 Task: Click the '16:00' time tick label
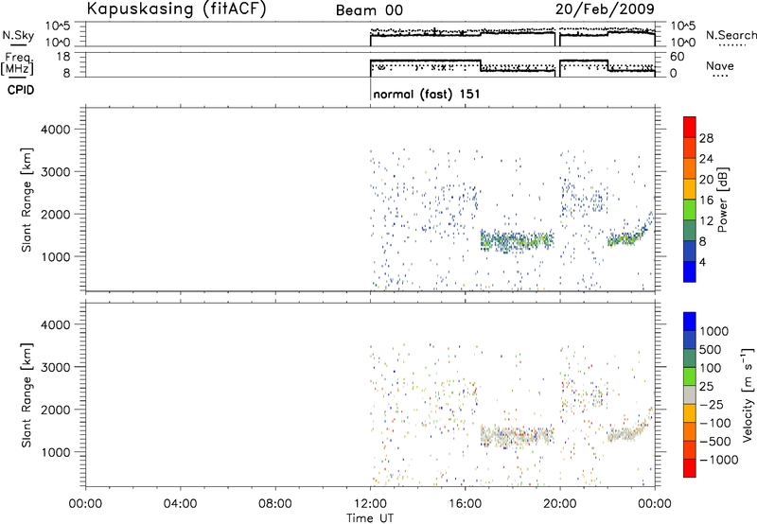pyautogui.click(x=465, y=504)
